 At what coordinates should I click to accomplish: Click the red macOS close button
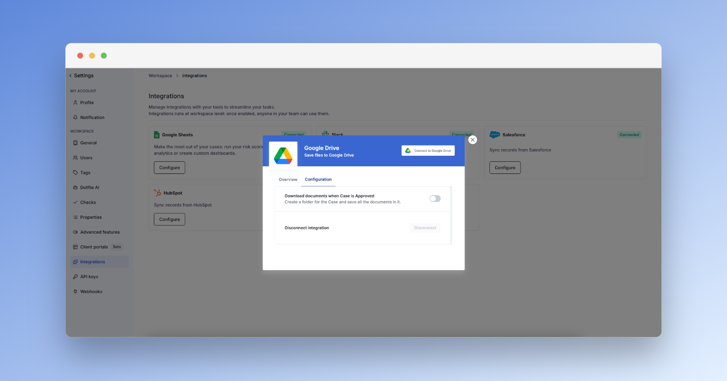coord(80,56)
